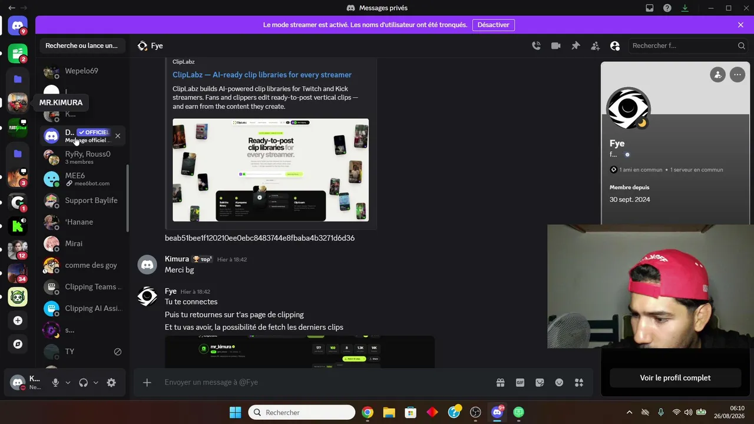Viewport: 754px width, 424px height.
Task: Open OBS Studio from the taskbar
Action: point(475,412)
